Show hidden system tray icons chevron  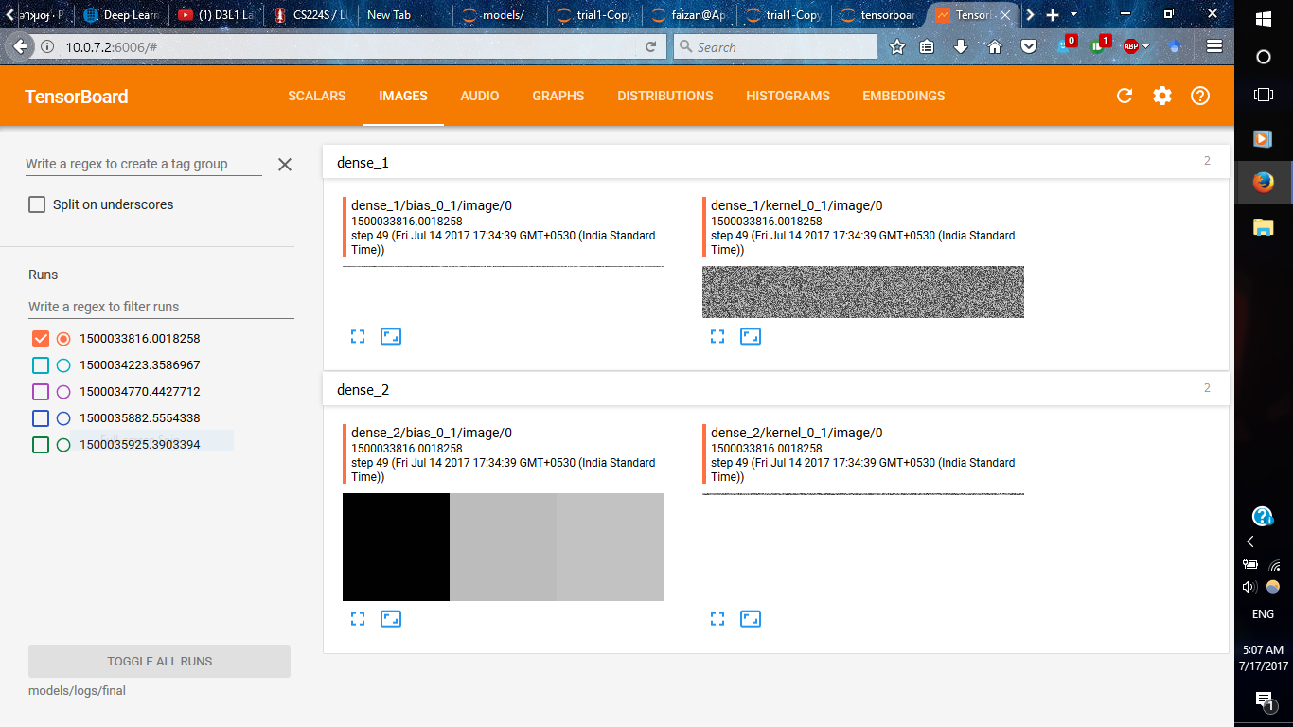[1250, 541]
